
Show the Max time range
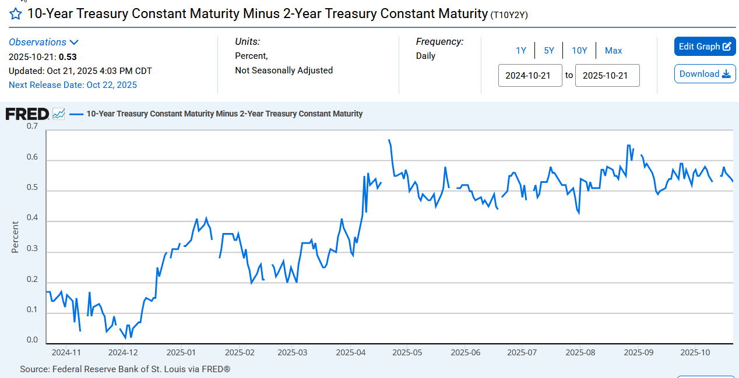613,51
